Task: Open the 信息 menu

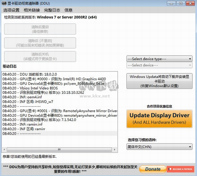Action: (68, 10)
